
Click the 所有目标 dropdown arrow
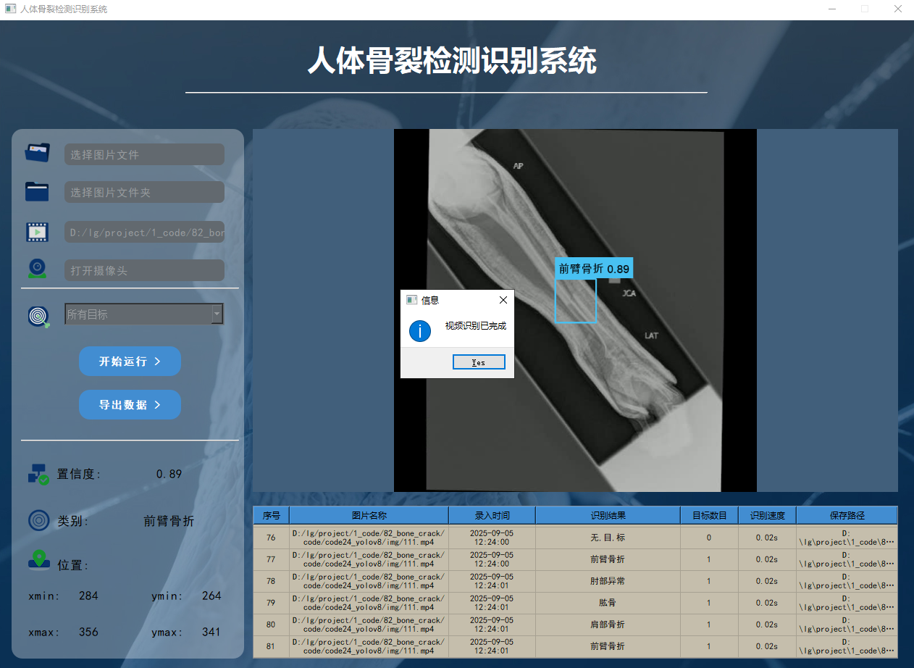[217, 314]
